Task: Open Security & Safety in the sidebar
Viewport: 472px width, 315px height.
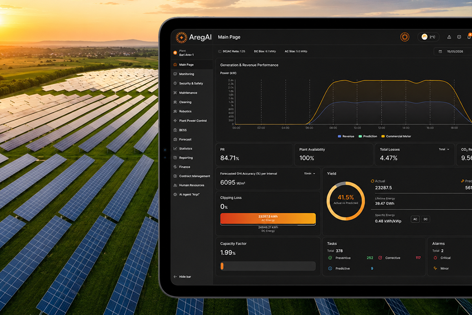Action: click(x=191, y=83)
